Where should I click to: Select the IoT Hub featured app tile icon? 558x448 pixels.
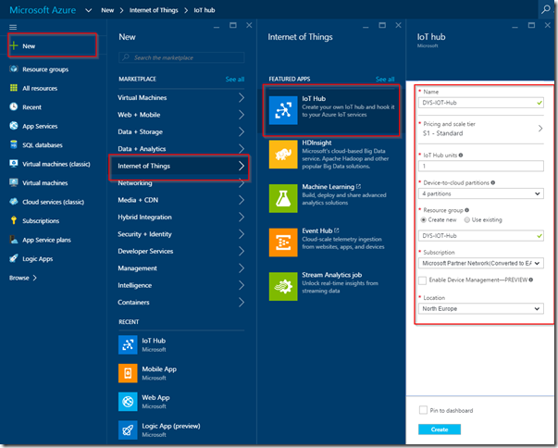tap(283, 110)
